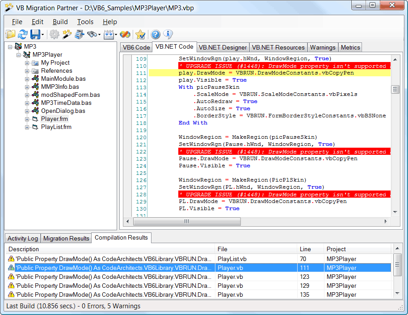
Task: Collapse the MP3Player project node
Action: pyautogui.click(x=18, y=55)
